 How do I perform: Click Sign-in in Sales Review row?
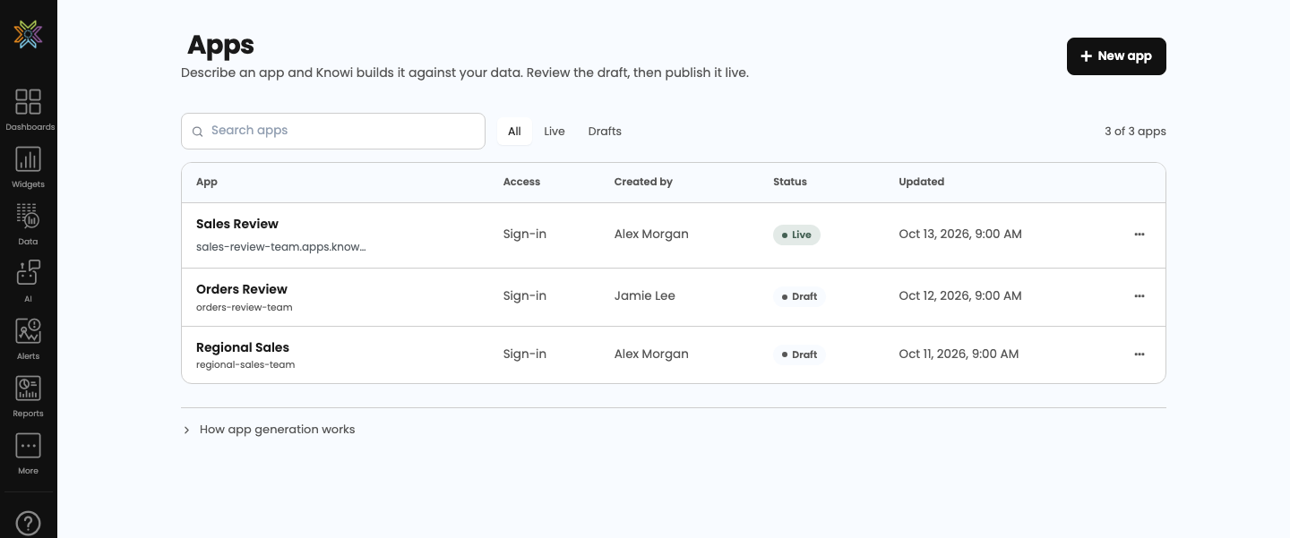coord(525,234)
